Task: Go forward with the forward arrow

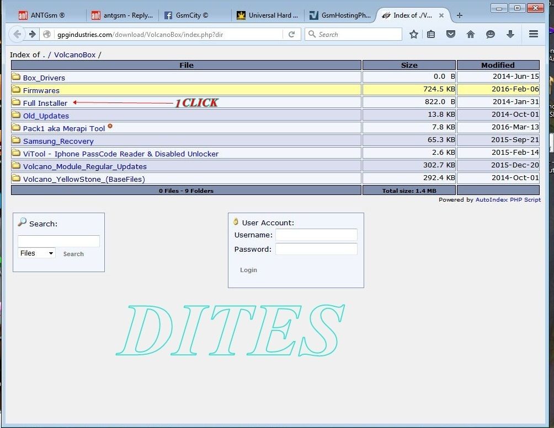Action: point(32,34)
